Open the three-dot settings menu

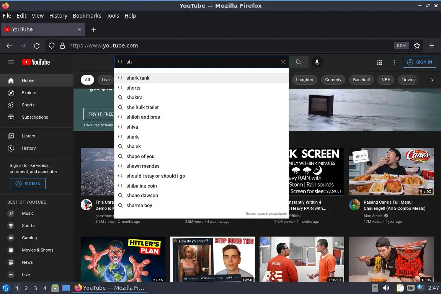pyautogui.click(x=394, y=62)
